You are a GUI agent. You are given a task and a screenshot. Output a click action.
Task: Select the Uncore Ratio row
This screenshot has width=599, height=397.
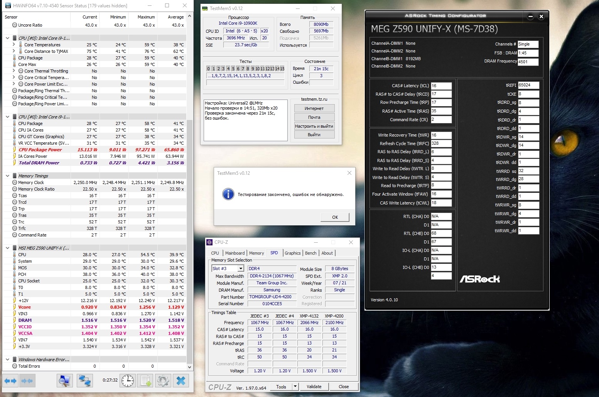94,25
